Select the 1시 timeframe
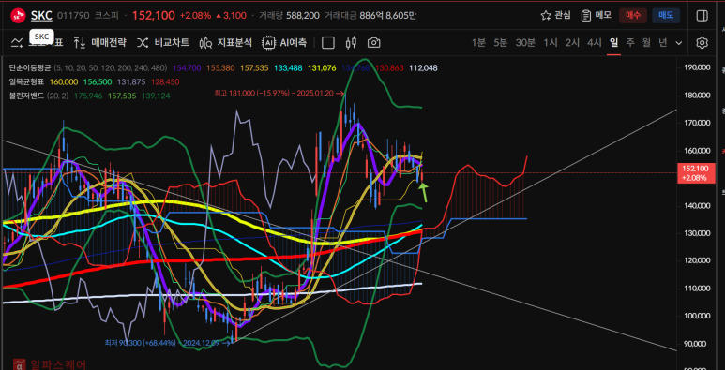This screenshot has height=370, width=725. click(x=551, y=43)
